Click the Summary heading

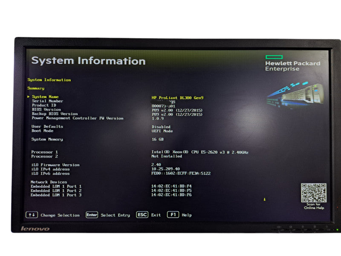pyautogui.click(x=36, y=88)
